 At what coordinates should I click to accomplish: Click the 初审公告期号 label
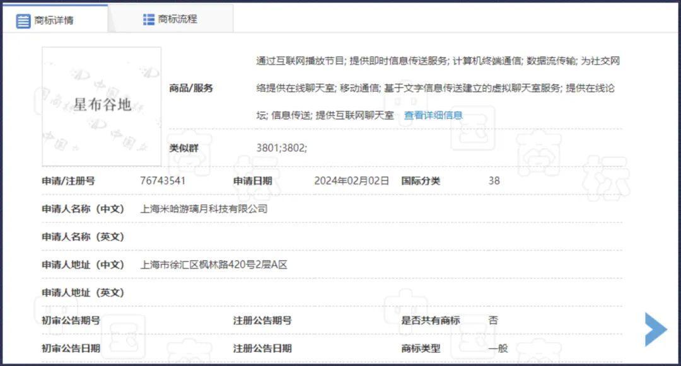click(x=71, y=320)
